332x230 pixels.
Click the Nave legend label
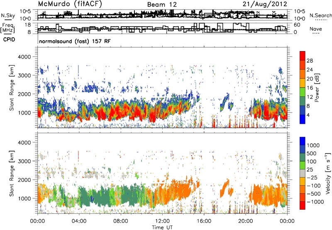(316, 29)
